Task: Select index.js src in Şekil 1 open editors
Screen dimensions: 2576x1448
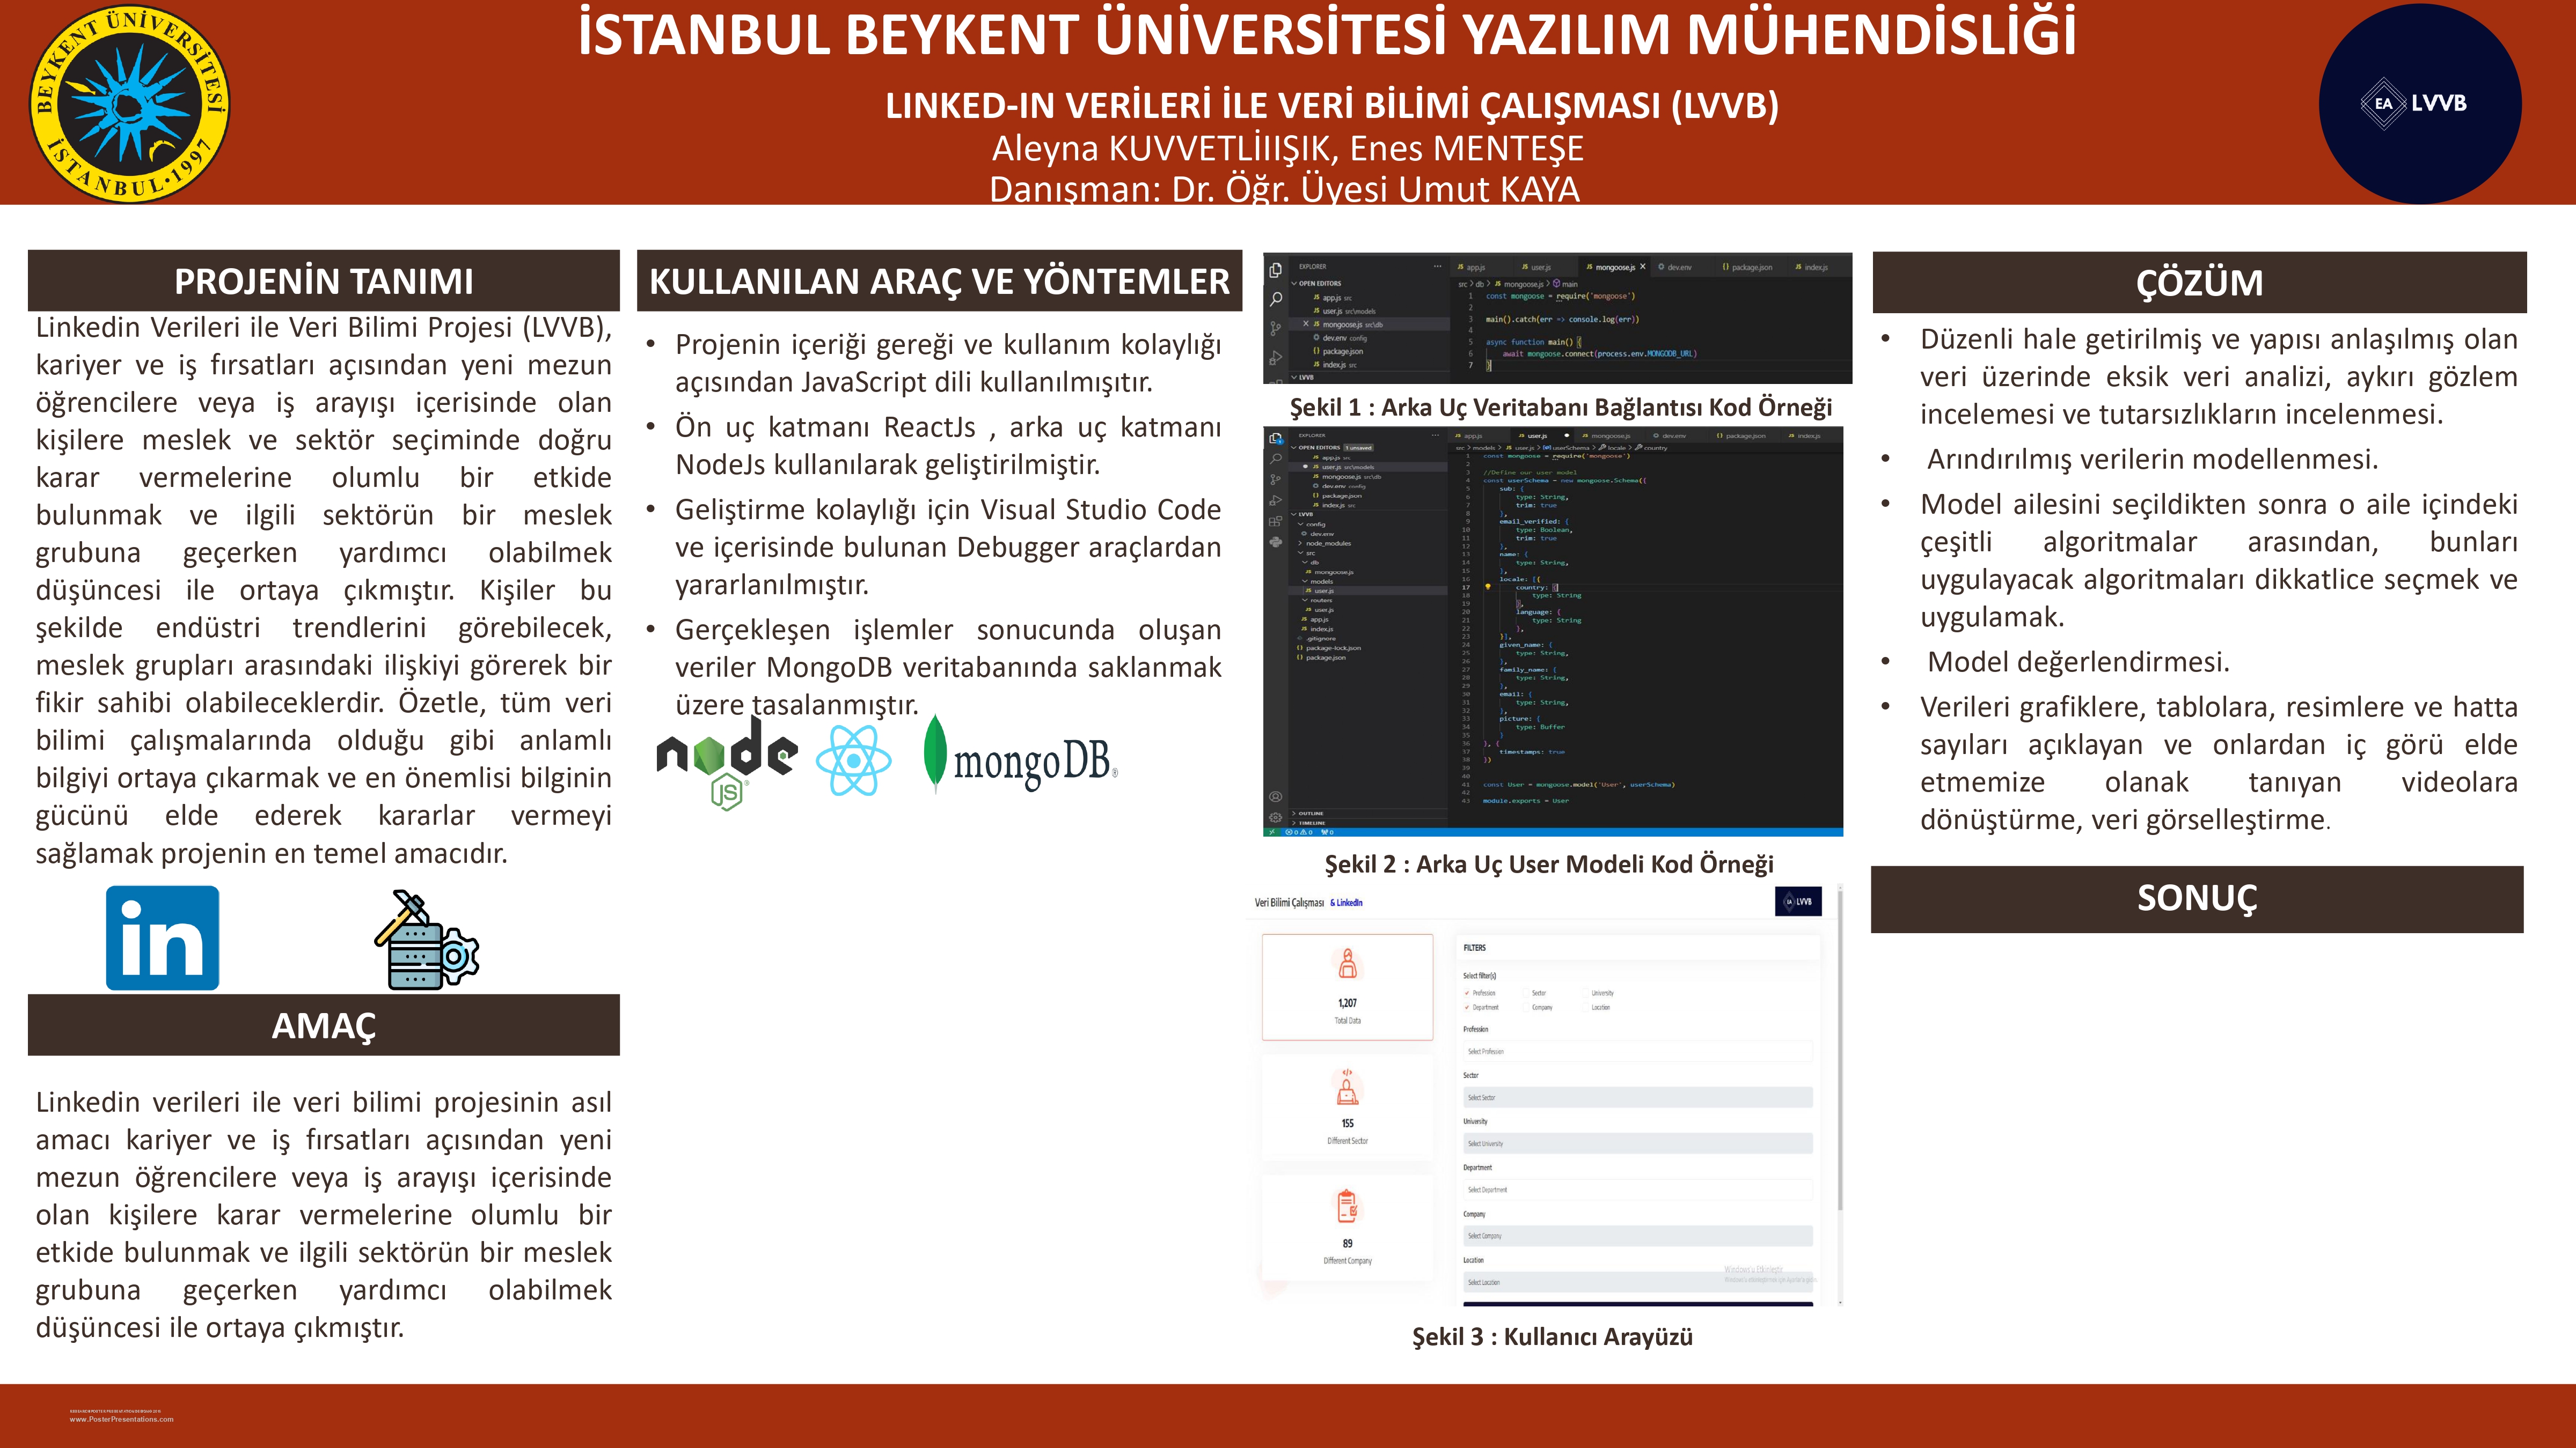Action: (x=1336, y=365)
